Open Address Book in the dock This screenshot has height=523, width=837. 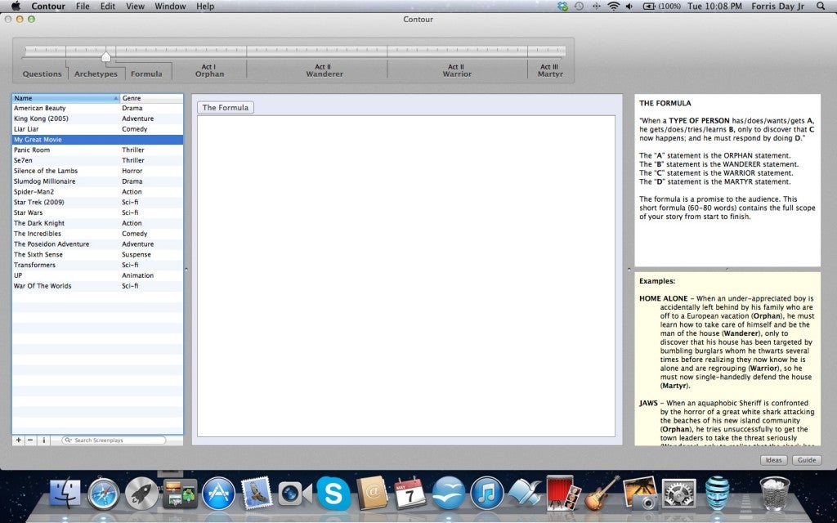click(372, 493)
